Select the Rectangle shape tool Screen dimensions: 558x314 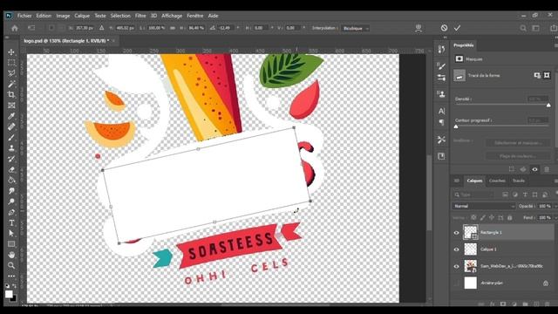click(11, 244)
